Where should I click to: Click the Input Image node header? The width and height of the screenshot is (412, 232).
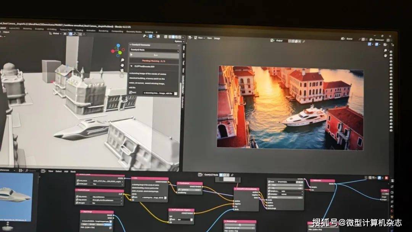pos(97,212)
